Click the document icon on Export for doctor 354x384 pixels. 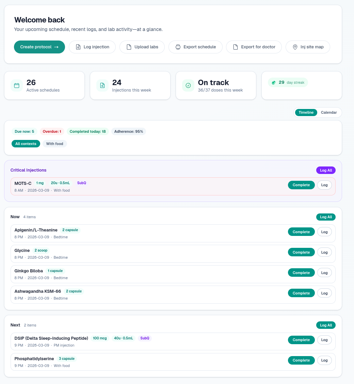235,47
